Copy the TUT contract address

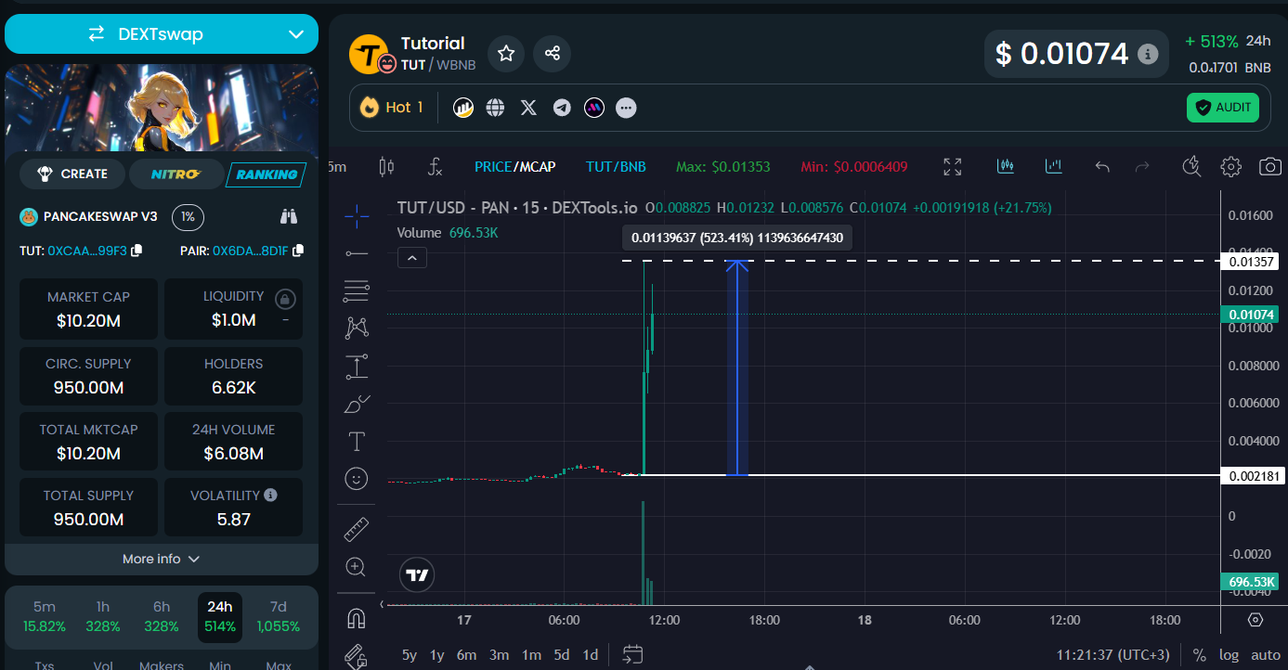[137, 251]
